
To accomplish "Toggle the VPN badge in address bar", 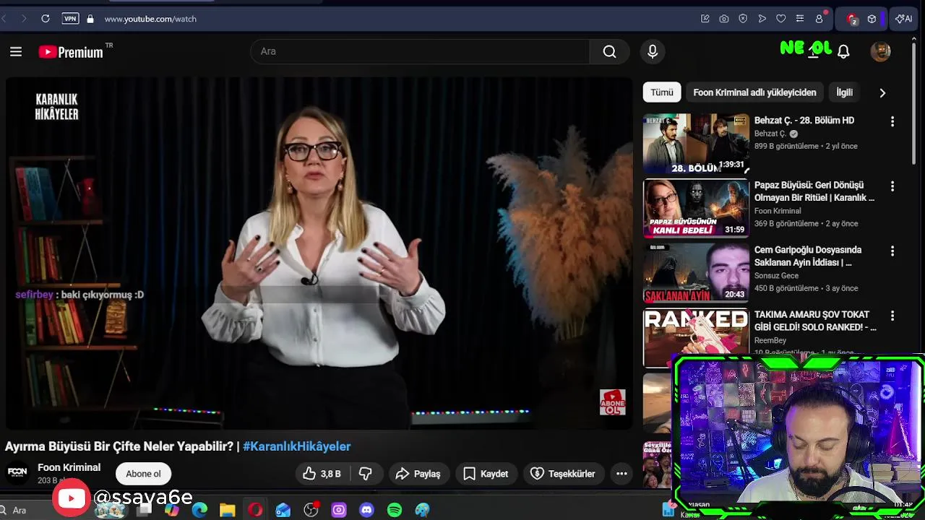I will pos(70,19).
